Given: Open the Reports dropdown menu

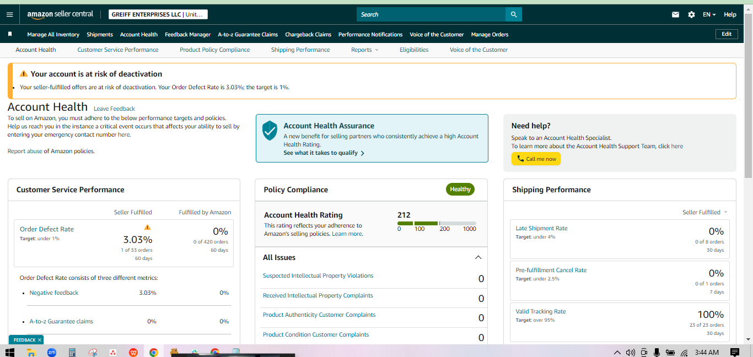Looking at the screenshot, I should [x=364, y=50].
